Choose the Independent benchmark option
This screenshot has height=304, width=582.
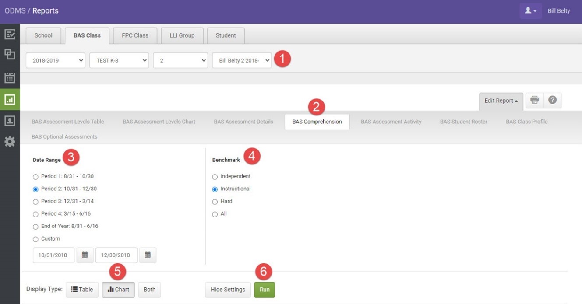coord(215,177)
